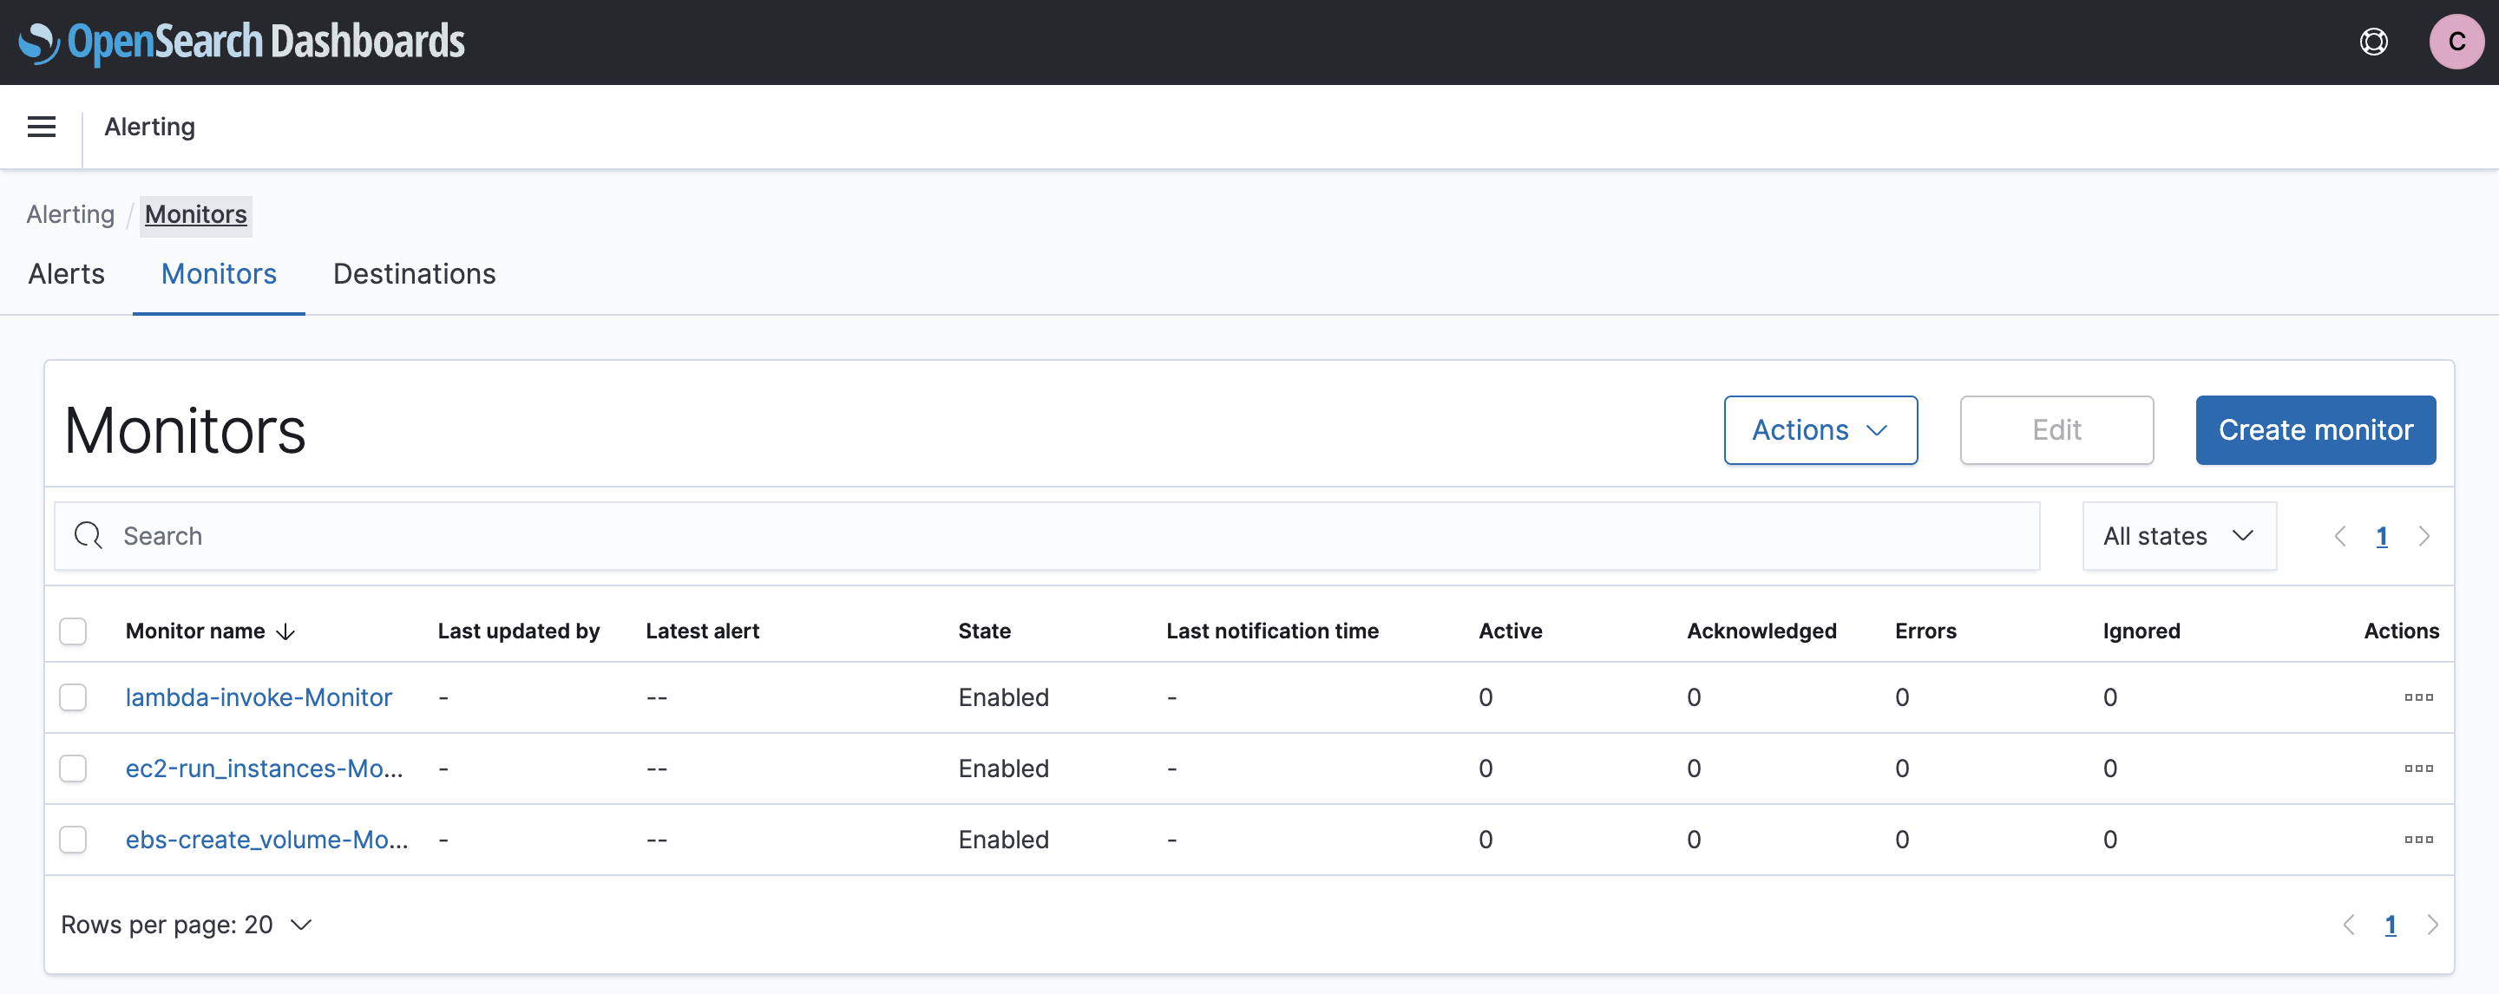
Task: Click the Create monitor button
Action: [x=2316, y=428]
